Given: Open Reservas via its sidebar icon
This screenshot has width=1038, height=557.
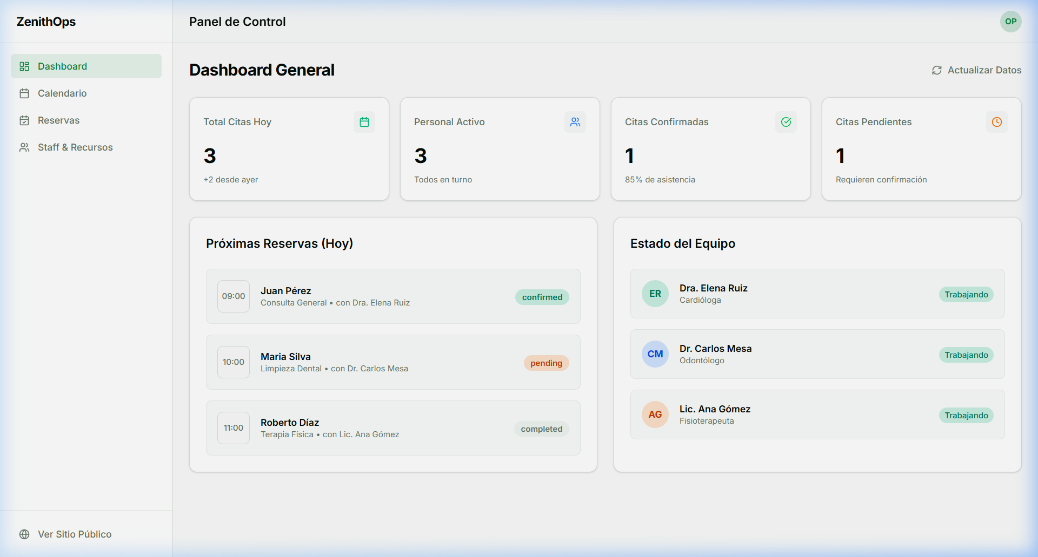Looking at the screenshot, I should pyautogui.click(x=24, y=120).
